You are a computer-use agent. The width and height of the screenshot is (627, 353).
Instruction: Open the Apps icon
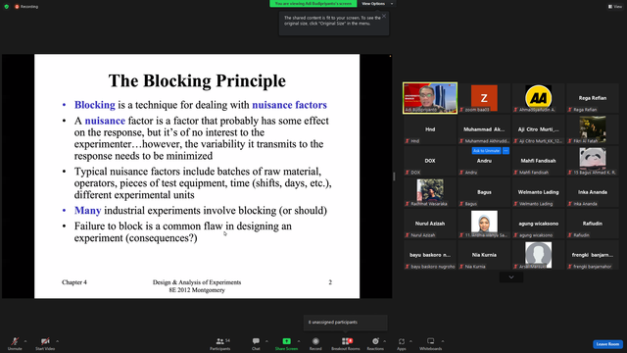click(402, 341)
